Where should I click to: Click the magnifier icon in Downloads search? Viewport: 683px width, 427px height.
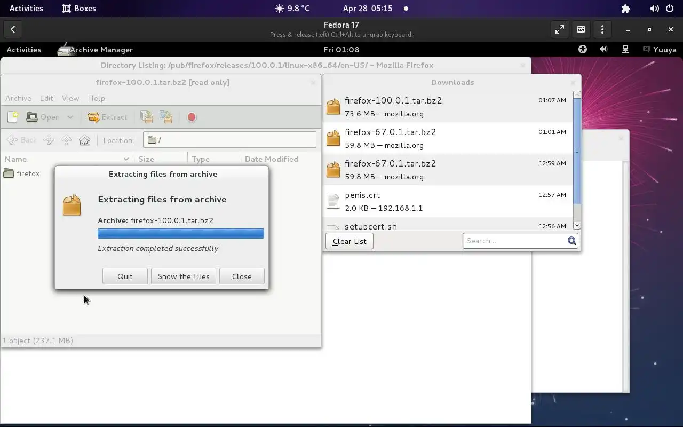[x=571, y=241]
